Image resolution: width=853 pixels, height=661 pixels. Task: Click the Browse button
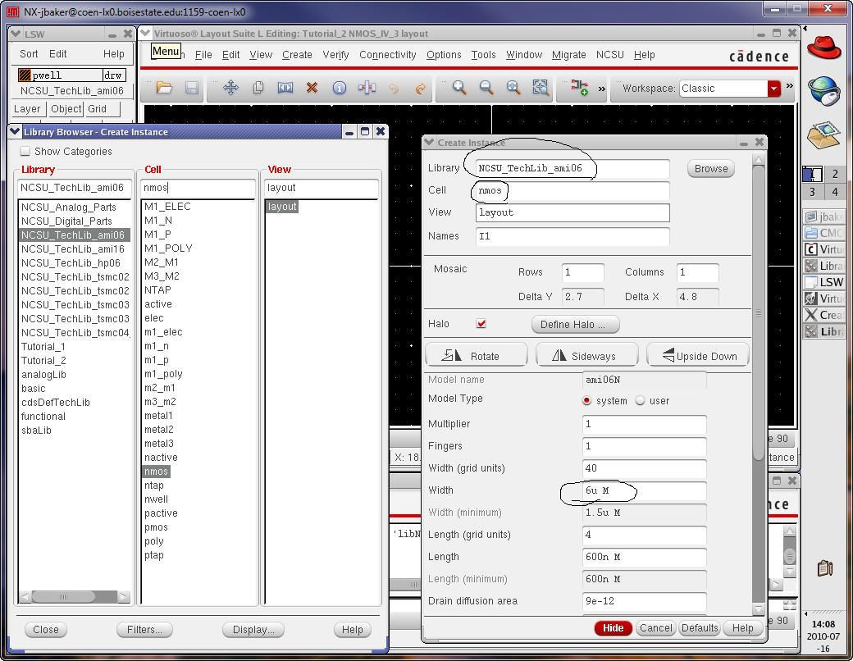(711, 169)
